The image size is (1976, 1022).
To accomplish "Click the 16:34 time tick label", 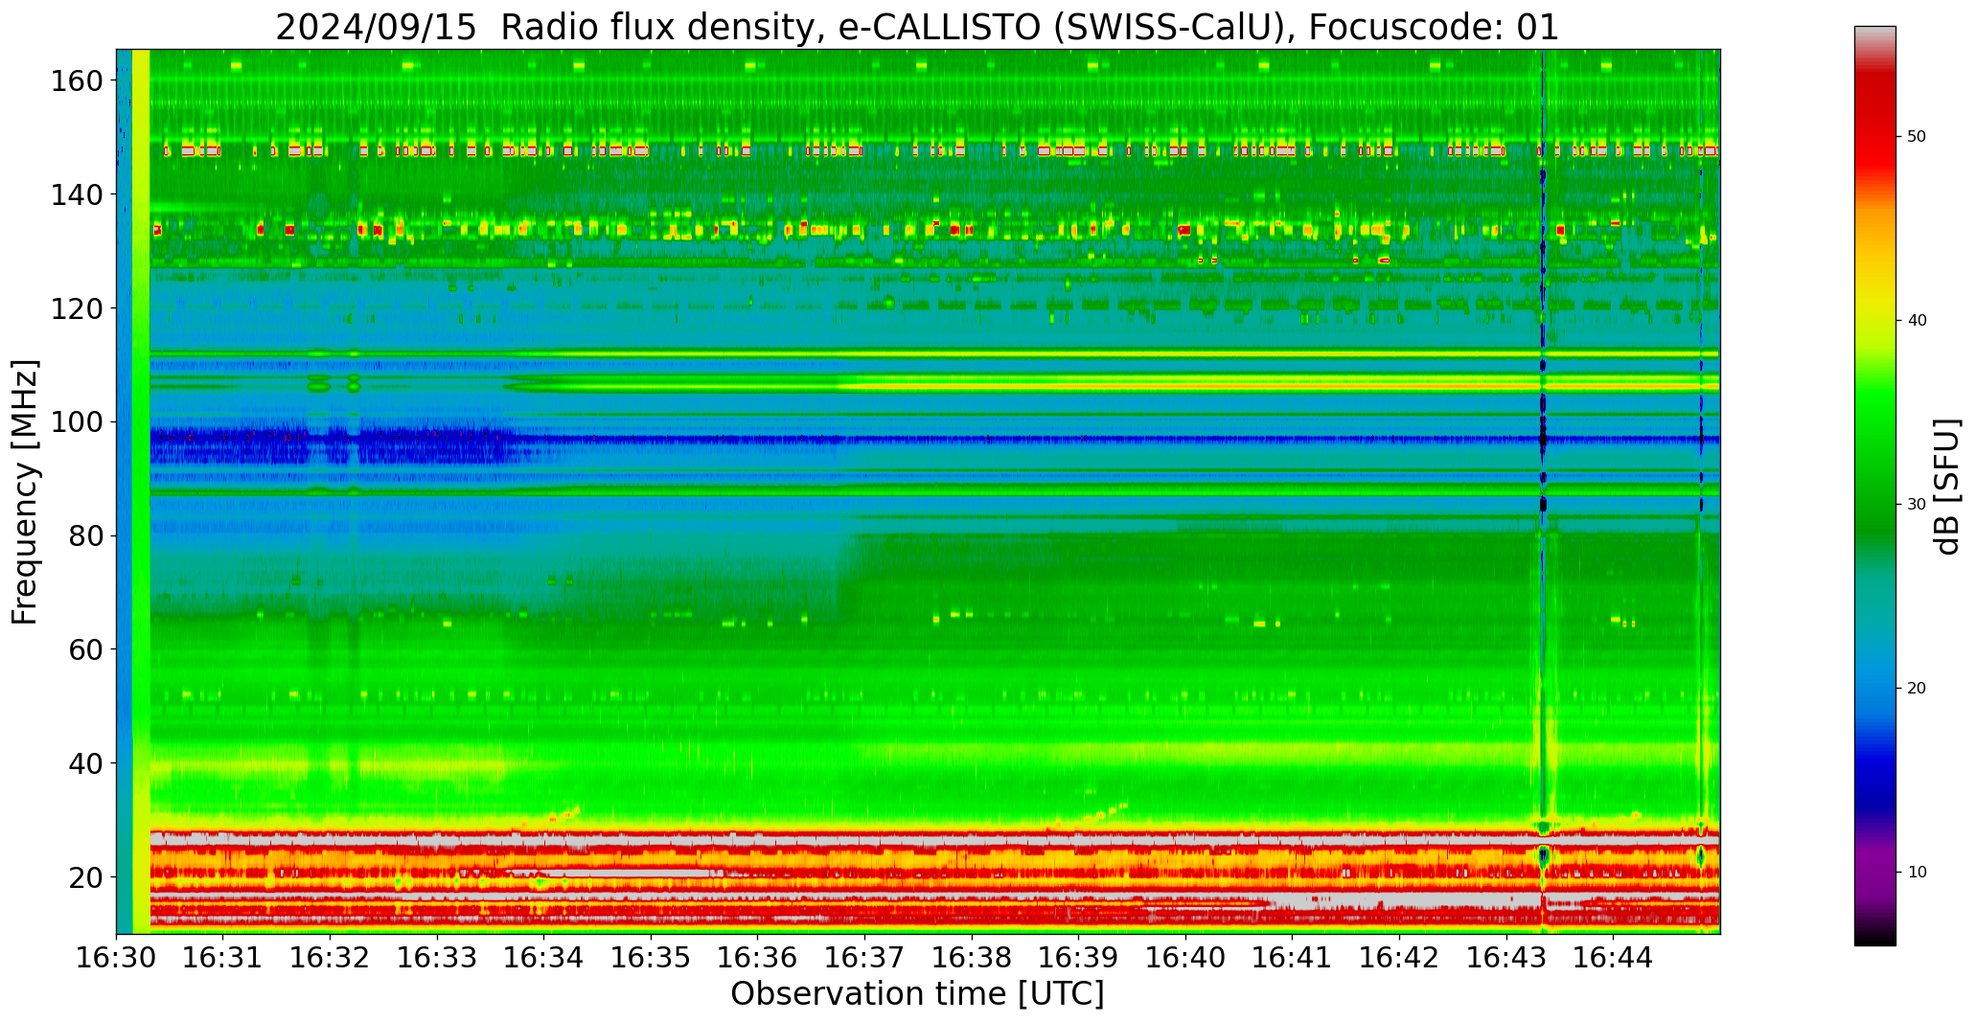I will pos(544,957).
